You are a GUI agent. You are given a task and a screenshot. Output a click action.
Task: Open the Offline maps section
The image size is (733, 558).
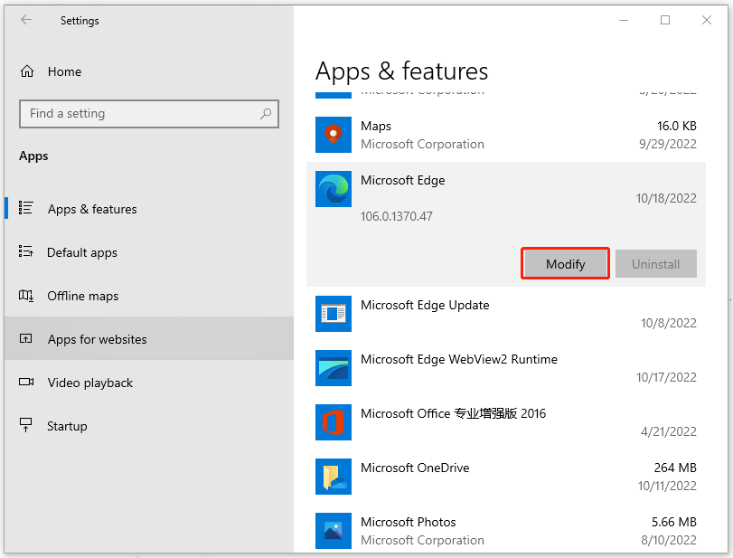pos(83,296)
